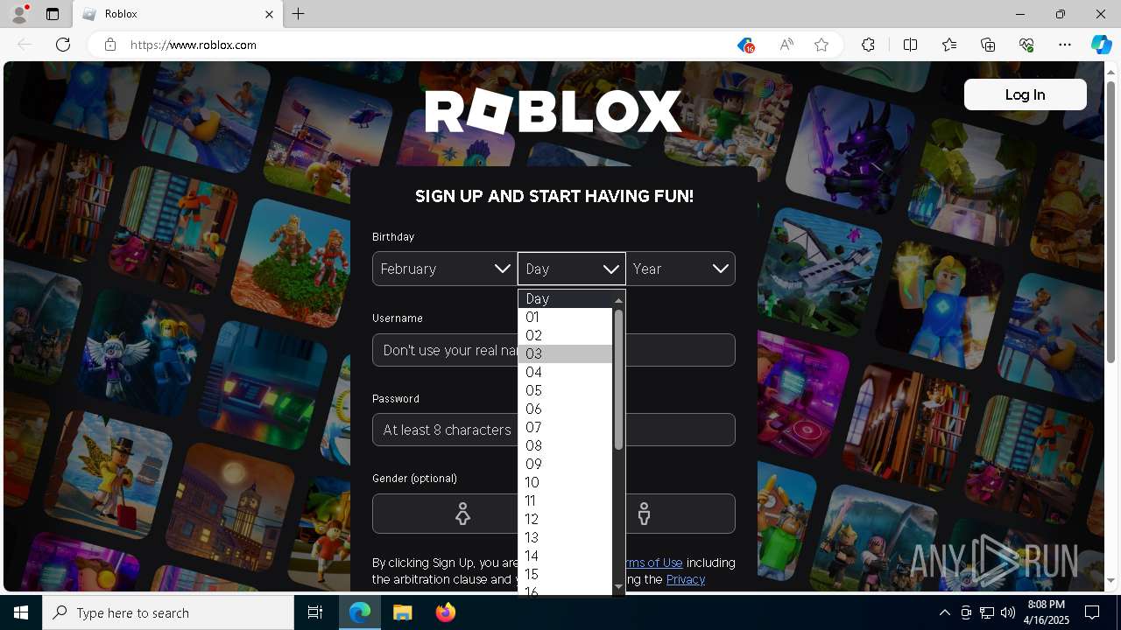View site information lock icon
This screenshot has height=630, width=1121.
click(110, 45)
